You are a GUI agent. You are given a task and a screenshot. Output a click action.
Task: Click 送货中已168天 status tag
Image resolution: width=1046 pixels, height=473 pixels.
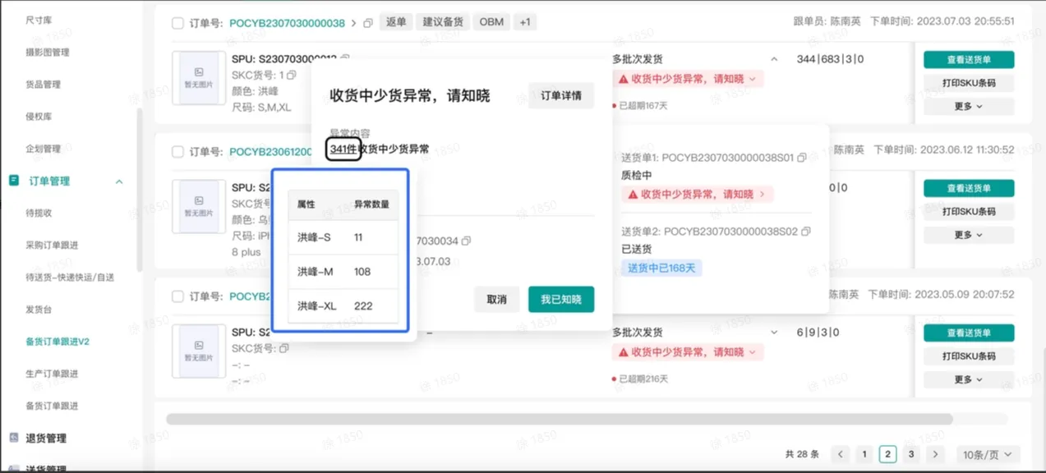(661, 269)
